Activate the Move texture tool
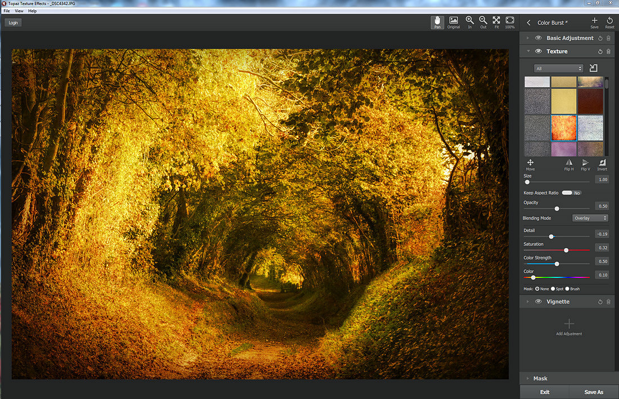Screen dimensions: 619x399 point(530,165)
